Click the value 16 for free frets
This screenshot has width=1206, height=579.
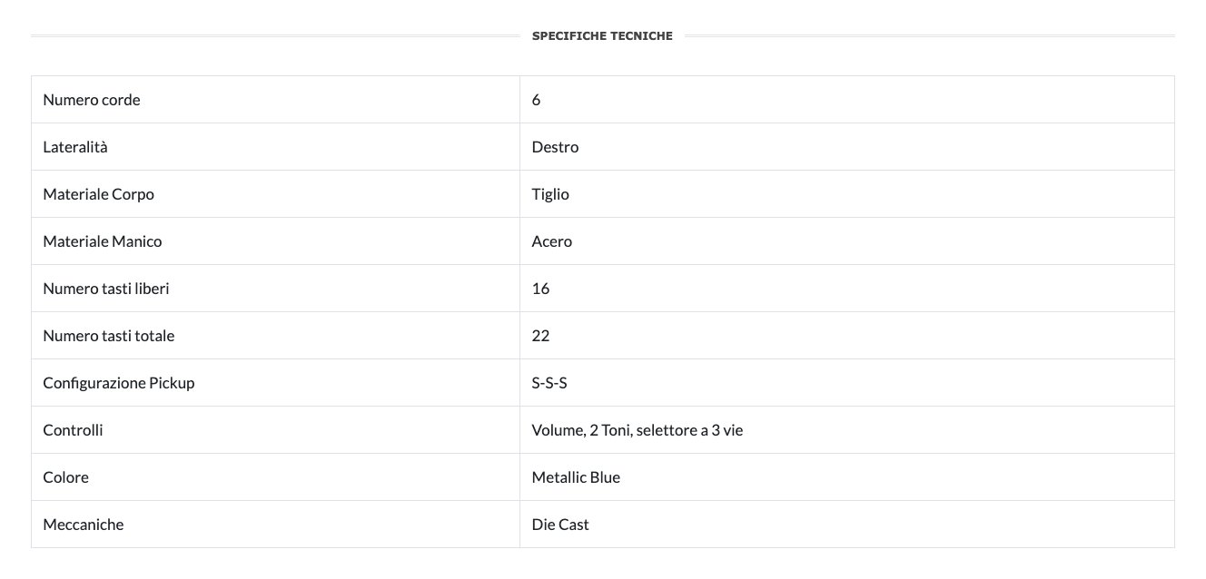pos(540,289)
